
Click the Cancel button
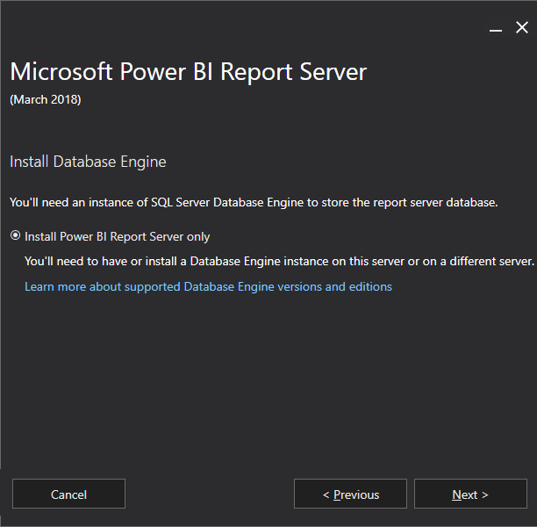tap(68, 494)
